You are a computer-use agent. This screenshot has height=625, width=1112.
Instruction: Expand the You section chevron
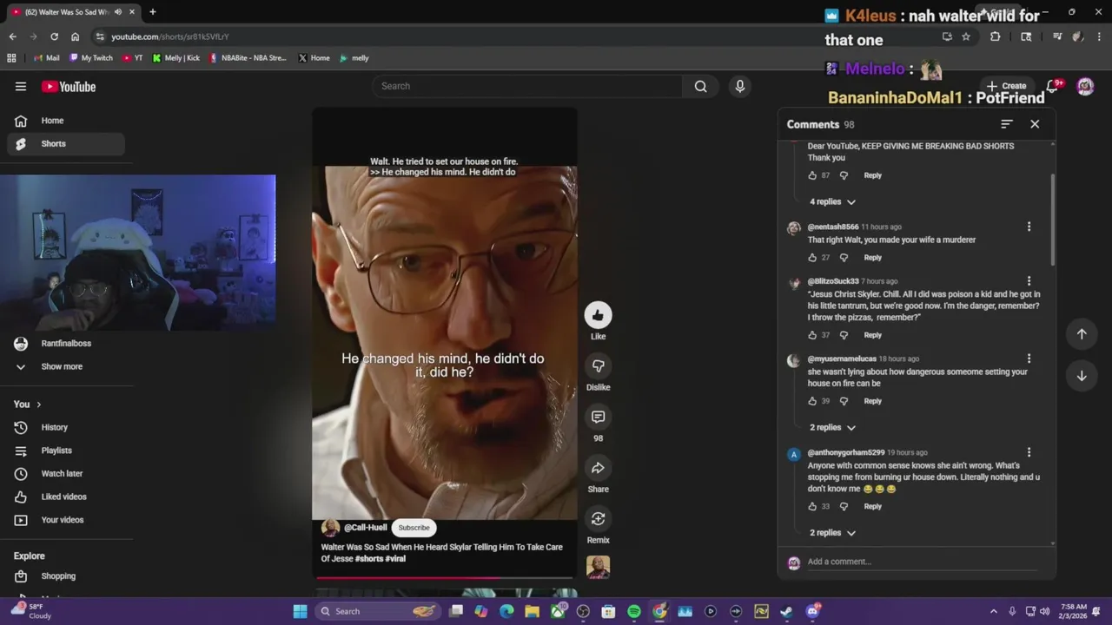[x=38, y=405]
